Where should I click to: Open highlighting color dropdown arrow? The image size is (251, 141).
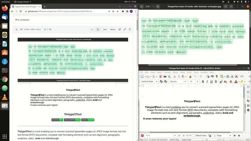[245, 82]
